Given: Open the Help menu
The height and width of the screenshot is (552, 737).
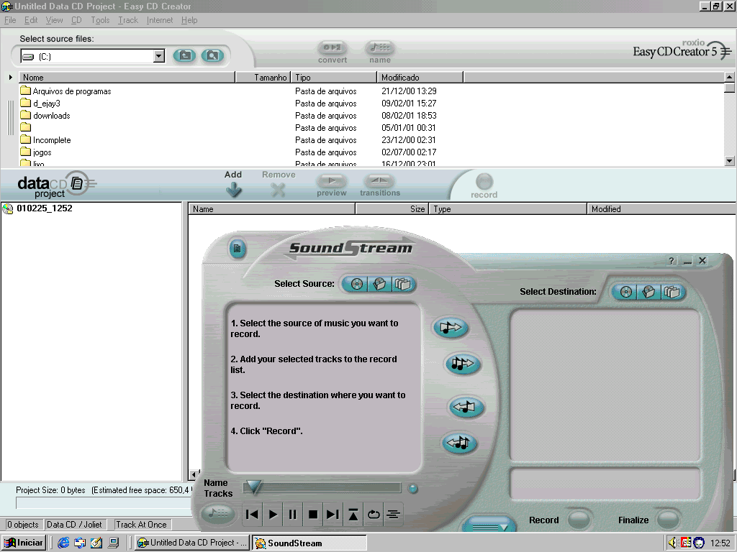Looking at the screenshot, I should coord(189,20).
